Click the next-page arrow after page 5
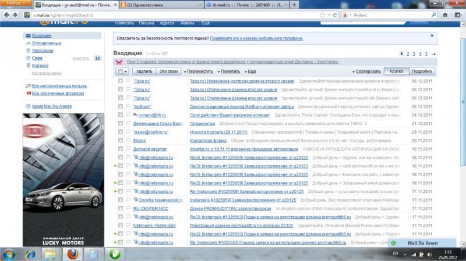This screenshot has height=261, width=466. [x=433, y=54]
